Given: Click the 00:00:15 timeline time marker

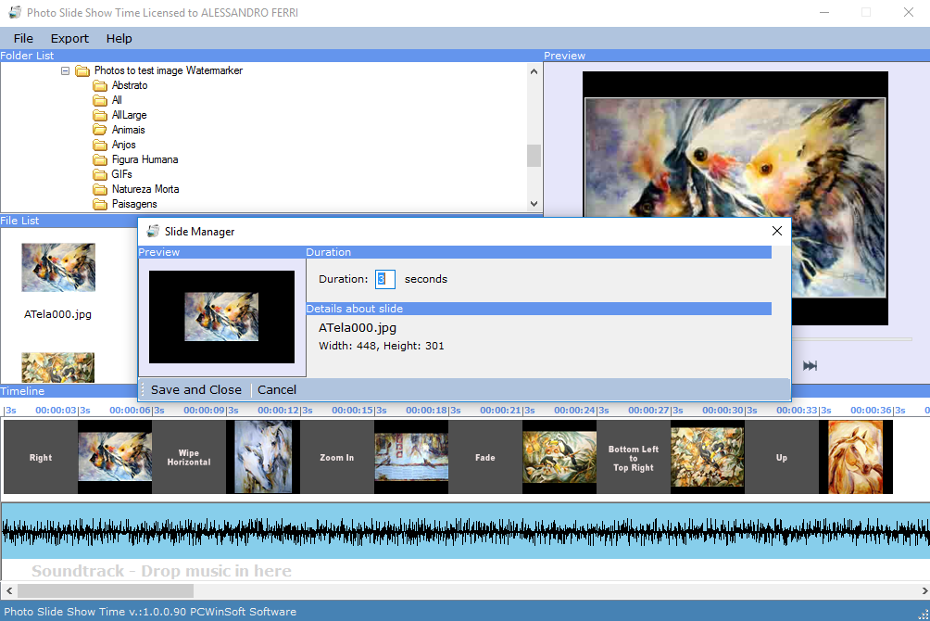Looking at the screenshot, I should (x=352, y=411).
